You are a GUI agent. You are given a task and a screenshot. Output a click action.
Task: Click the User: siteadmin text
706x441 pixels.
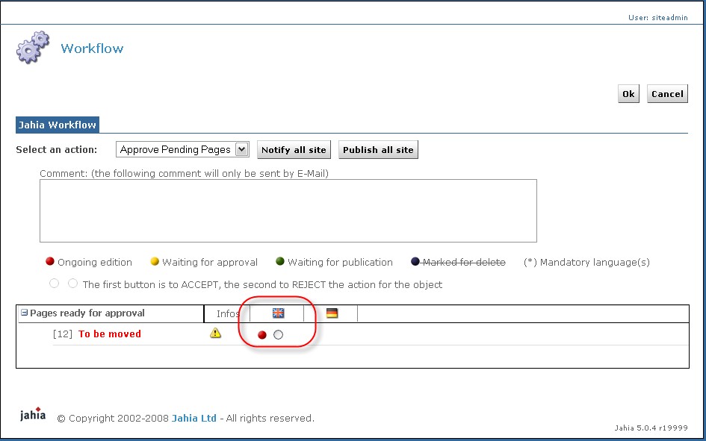tap(658, 17)
